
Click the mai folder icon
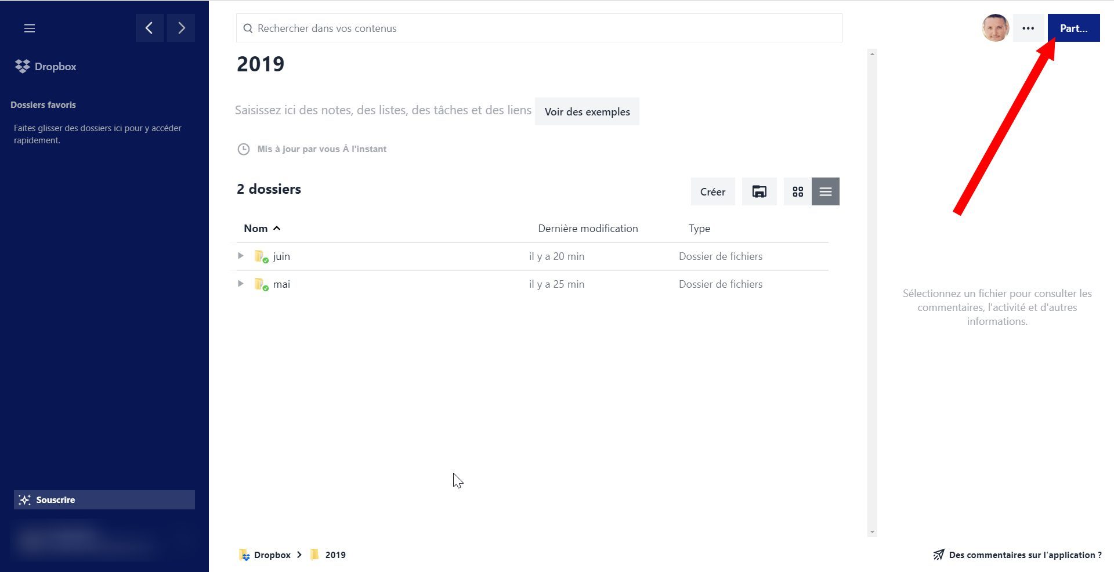[261, 284]
